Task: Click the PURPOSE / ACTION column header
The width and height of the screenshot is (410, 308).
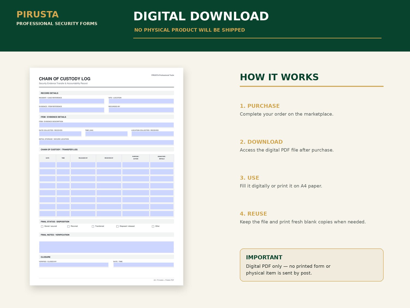Action: click(x=136, y=158)
